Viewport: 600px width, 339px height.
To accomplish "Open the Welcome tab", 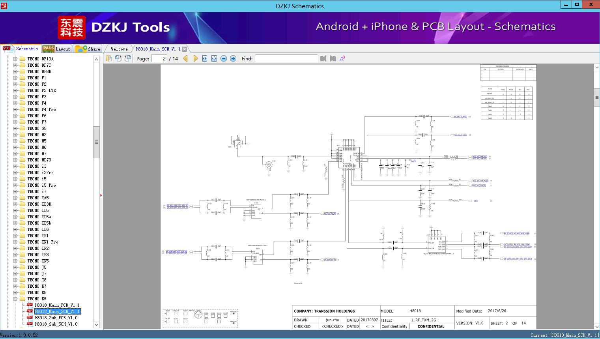I will tap(119, 49).
